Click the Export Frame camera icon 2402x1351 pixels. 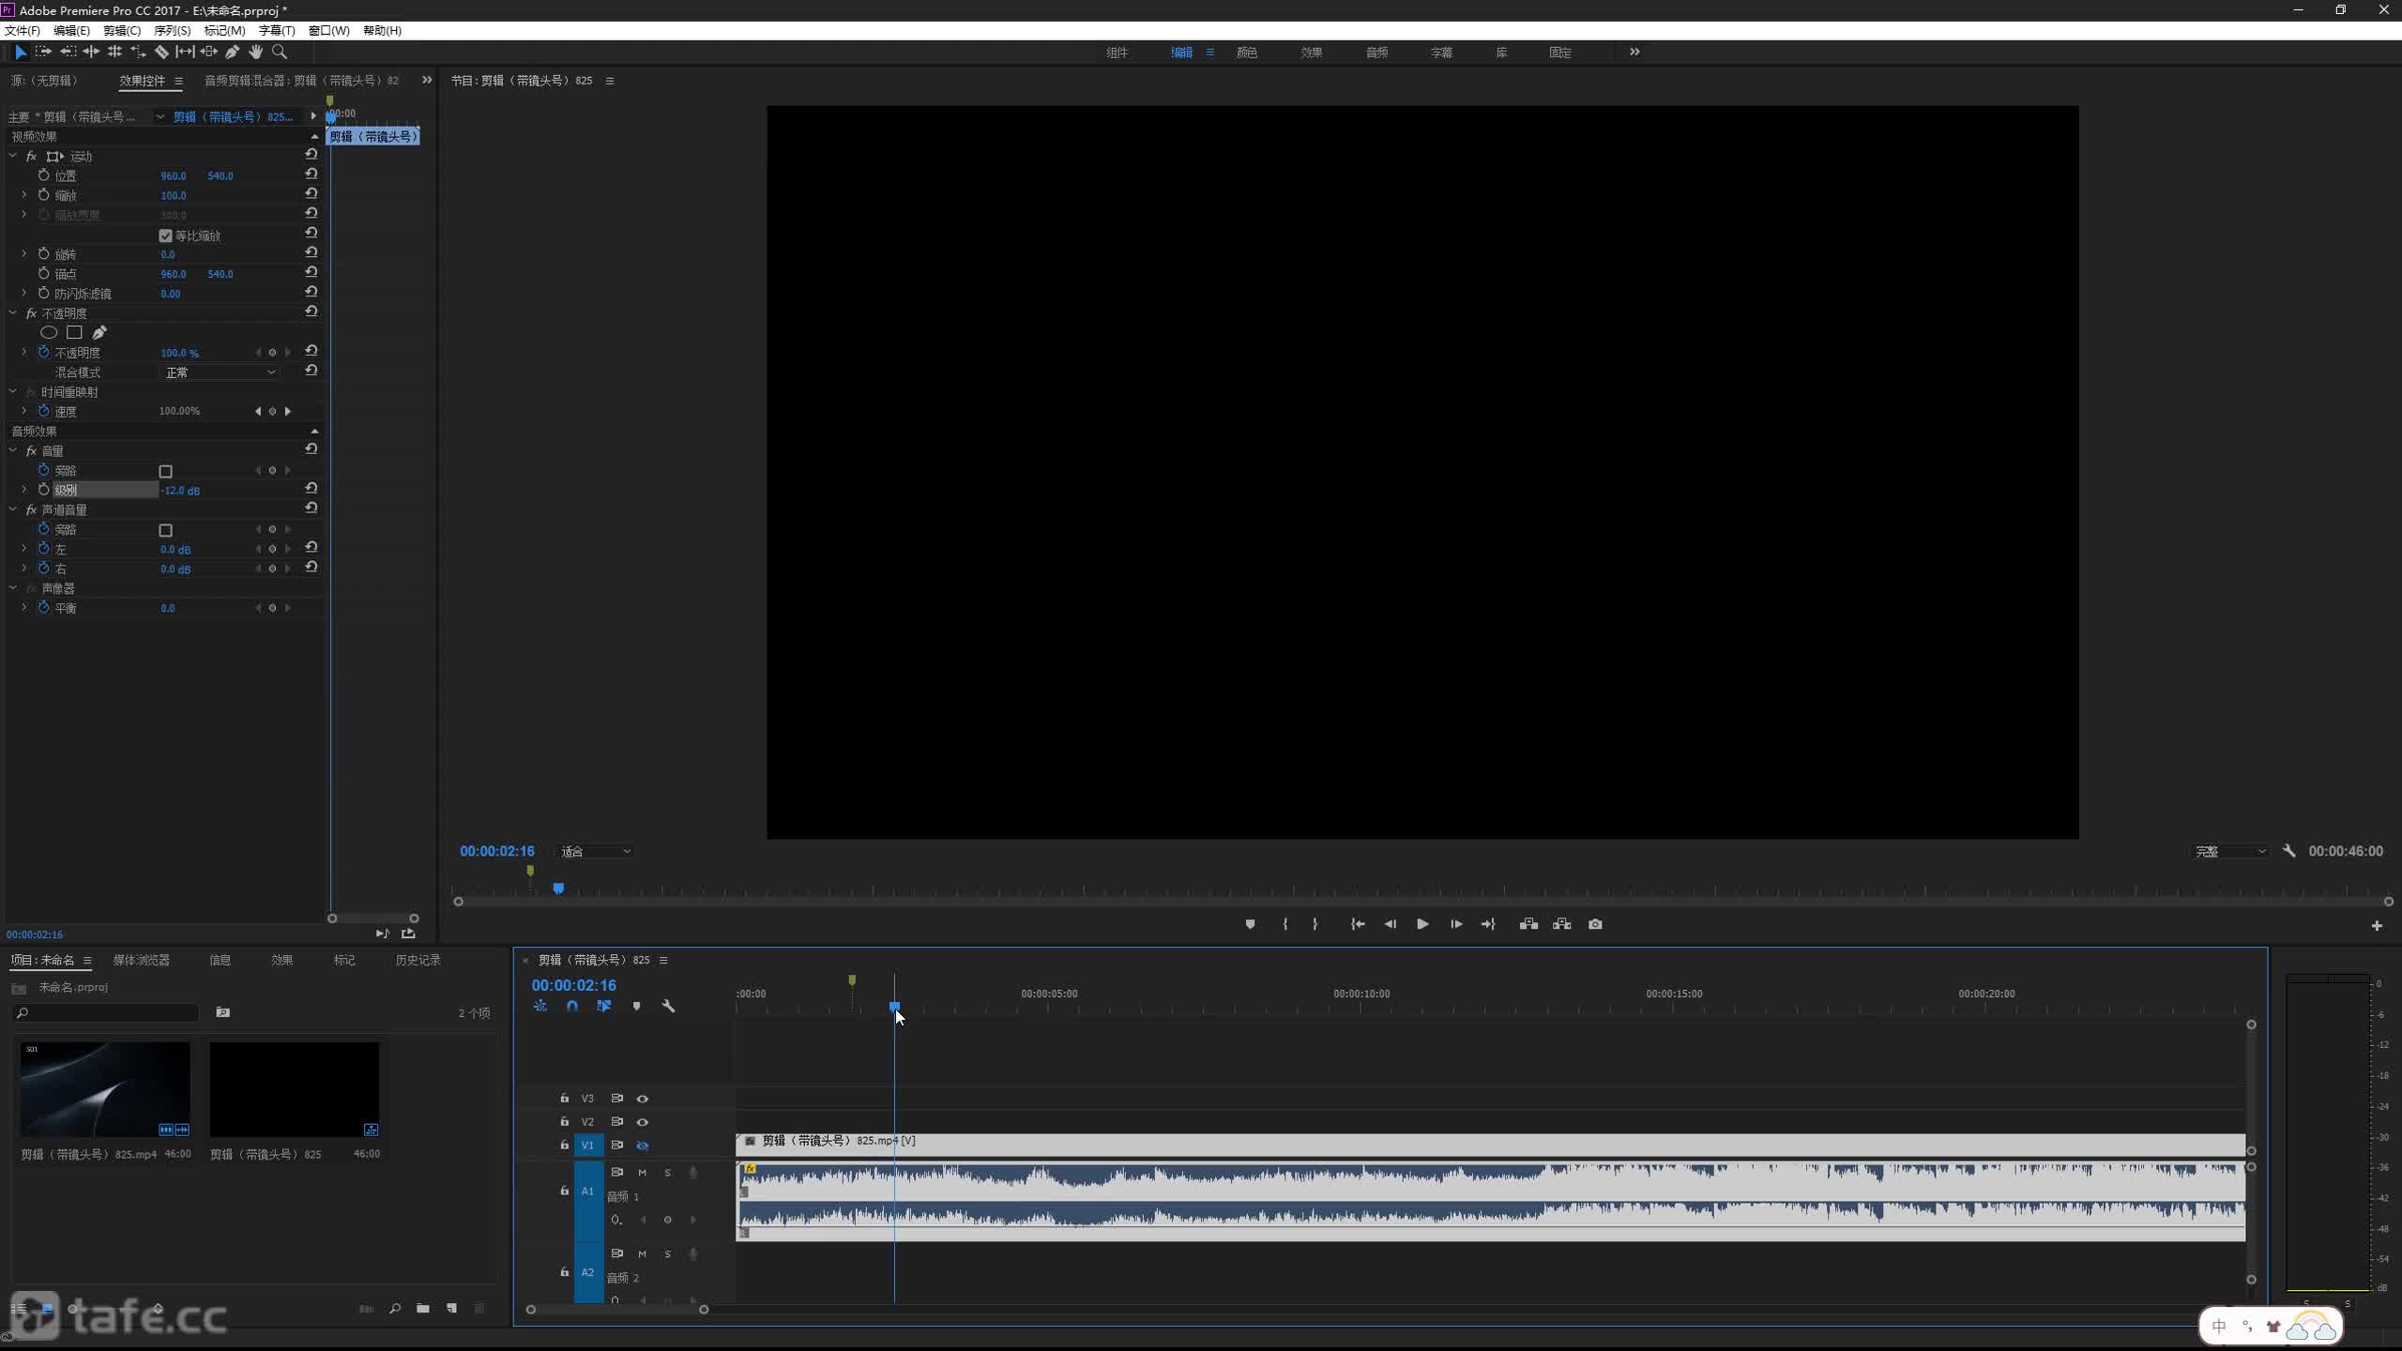(x=1595, y=924)
